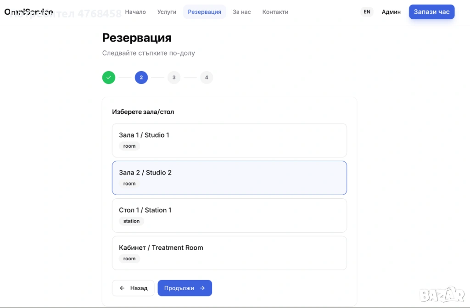Click the OmniService logo
470x308 pixels.
click(x=28, y=12)
